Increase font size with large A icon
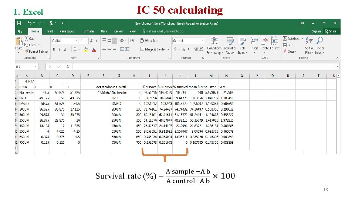This screenshot has height=199, width=355. (91, 41)
